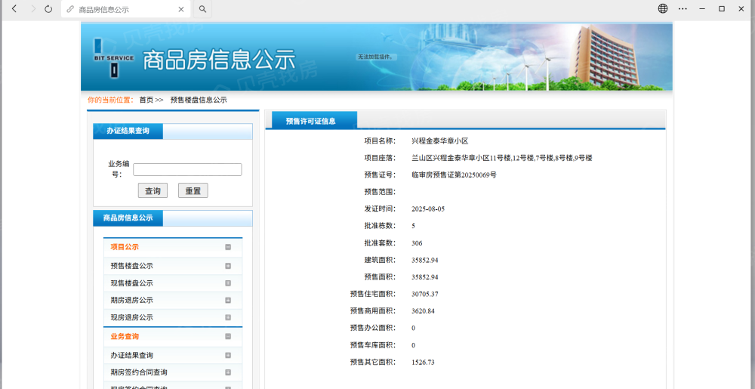
Task: Expand 预售楼盘公示 plus icon
Action: pyautogui.click(x=228, y=266)
